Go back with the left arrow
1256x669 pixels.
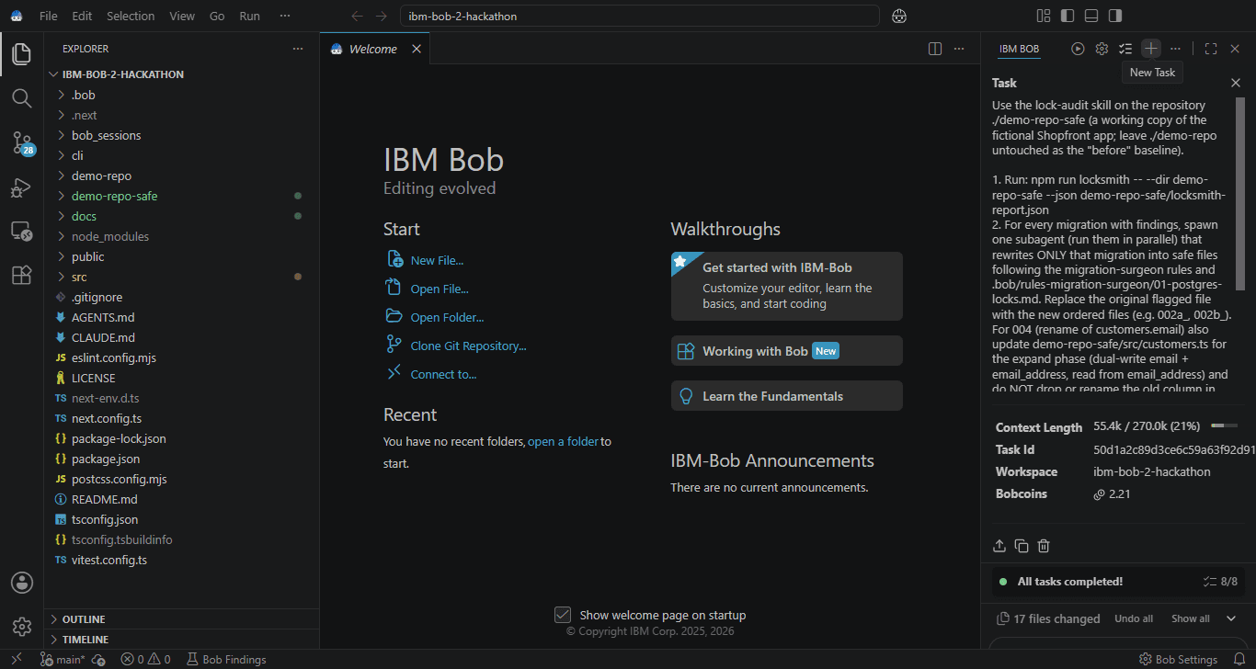[358, 16]
